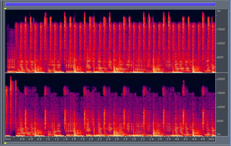231x146 pixels.
Task: Click the 2.4 mark on the time ruler
Action: (x=108, y=139)
